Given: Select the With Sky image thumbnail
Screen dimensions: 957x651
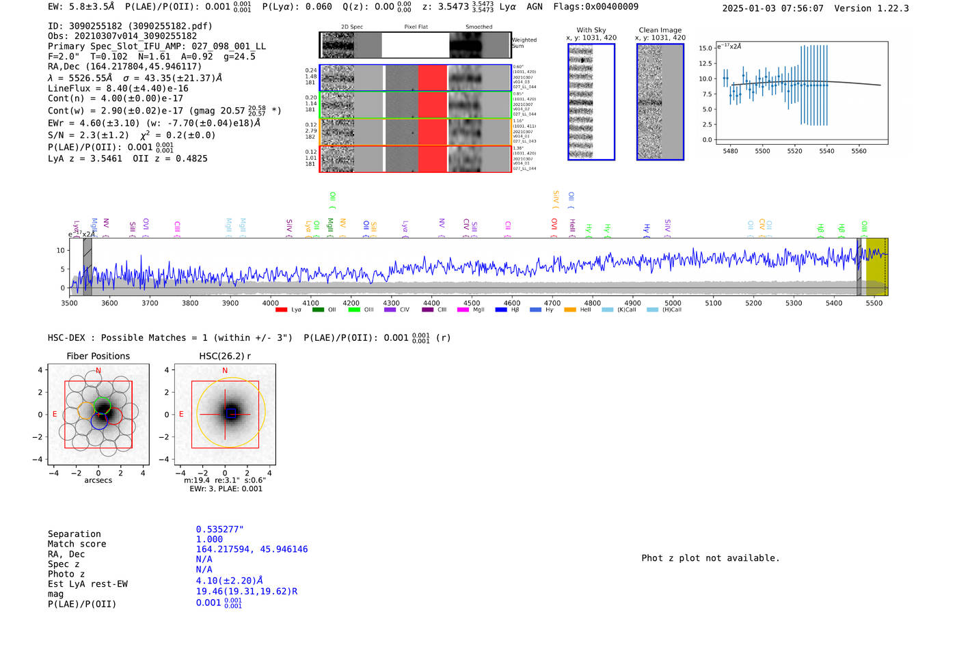Looking at the screenshot, I should pos(591,102).
